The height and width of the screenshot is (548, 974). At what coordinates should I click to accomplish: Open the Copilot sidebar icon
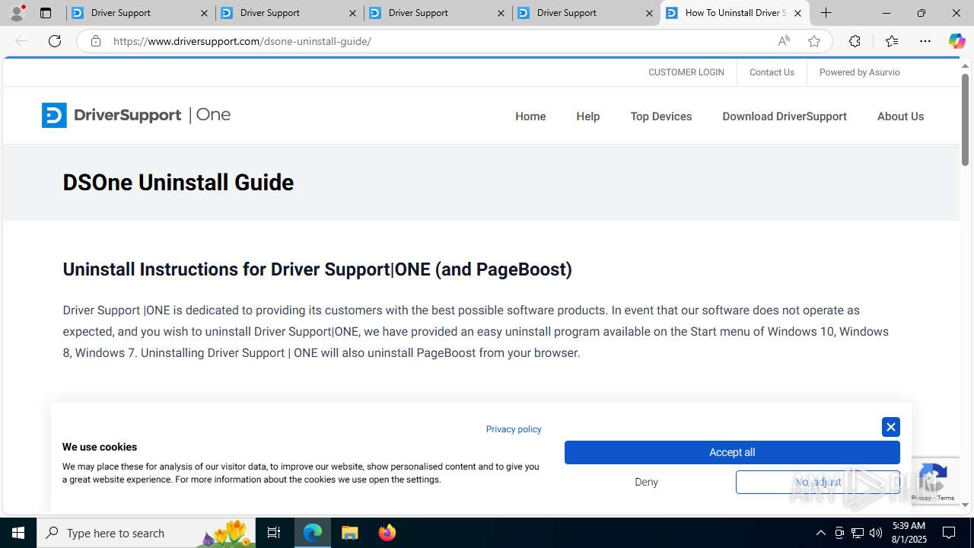coord(956,41)
